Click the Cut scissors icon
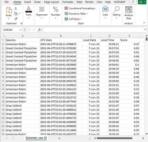This screenshot has height=142, width=148. click(16, 8)
